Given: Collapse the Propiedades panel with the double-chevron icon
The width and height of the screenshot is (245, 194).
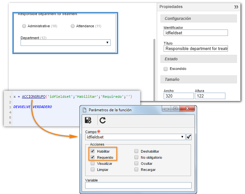Looking at the screenshot, I should coord(236,7).
